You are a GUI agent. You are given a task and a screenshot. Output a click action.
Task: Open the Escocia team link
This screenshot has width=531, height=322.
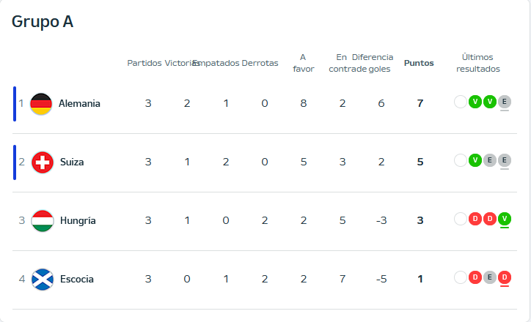pos(76,279)
